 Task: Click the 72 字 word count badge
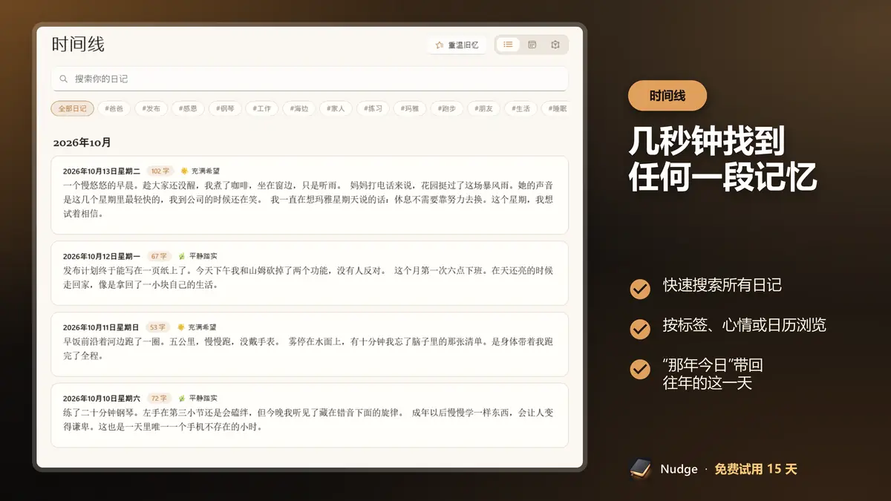point(159,398)
